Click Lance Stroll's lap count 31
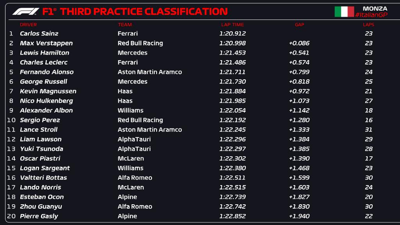This screenshot has width=400, height=225. click(x=368, y=130)
